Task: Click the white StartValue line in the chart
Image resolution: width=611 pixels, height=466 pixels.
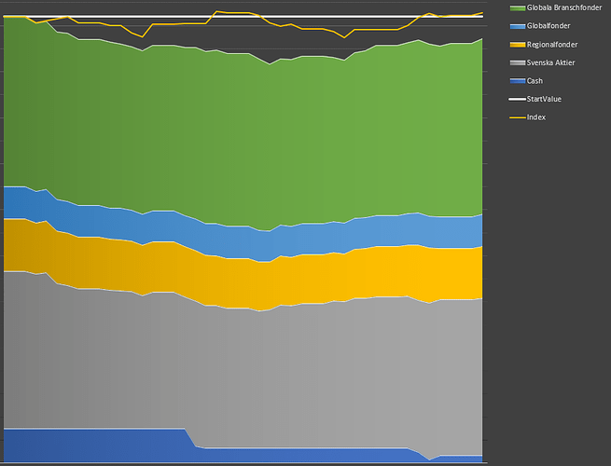Action: point(112,17)
